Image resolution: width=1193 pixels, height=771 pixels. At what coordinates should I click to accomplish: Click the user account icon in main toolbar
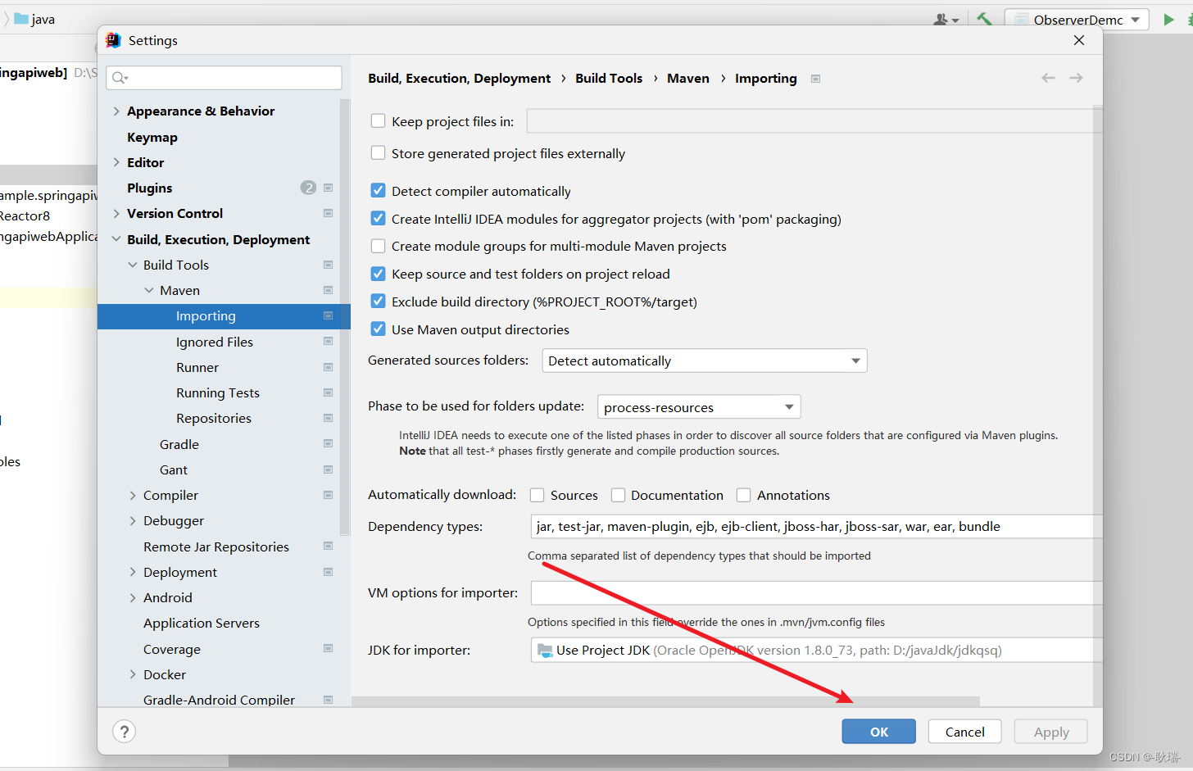pyautogui.click(x=946, y=20)
